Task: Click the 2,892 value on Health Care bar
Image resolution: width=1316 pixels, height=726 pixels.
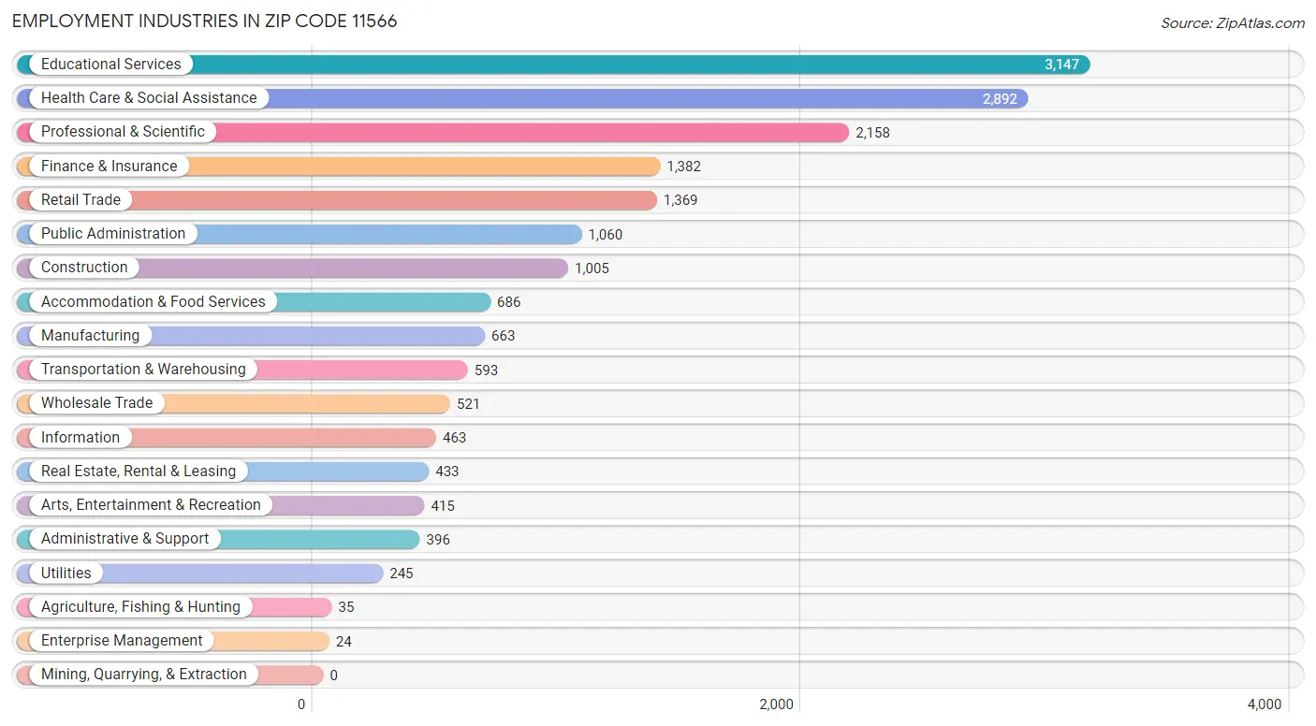Action: coord(1000,98)
